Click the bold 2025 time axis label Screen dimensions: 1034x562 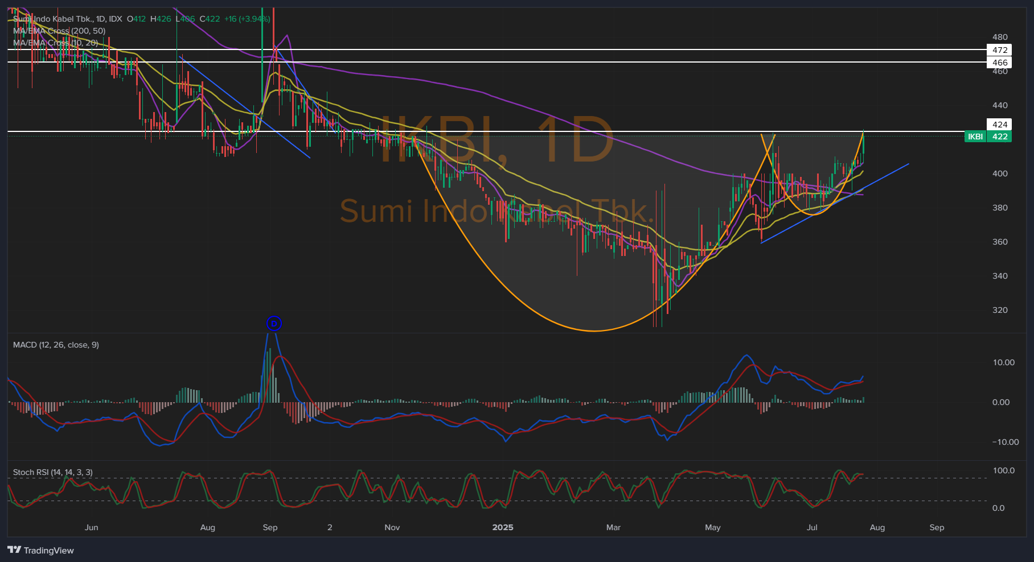pyautogui.click(x=503, y=527)
